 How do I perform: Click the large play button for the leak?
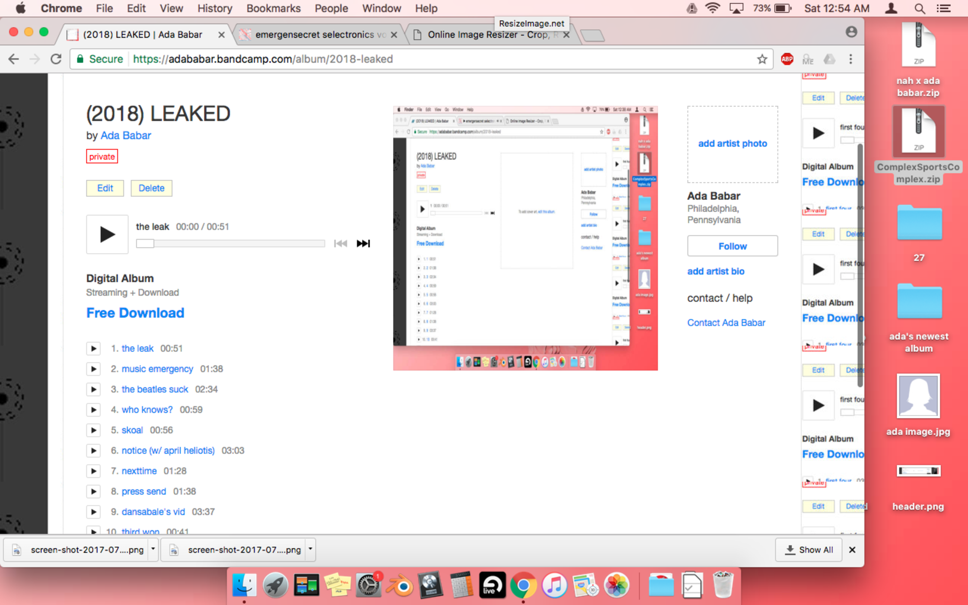pos(107,234)
